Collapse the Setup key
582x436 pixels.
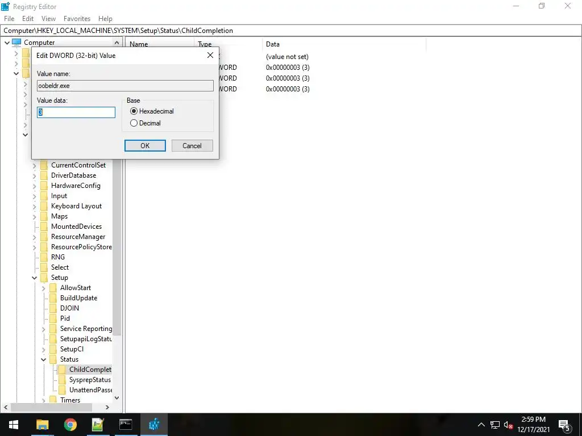(x=35, y=278)
